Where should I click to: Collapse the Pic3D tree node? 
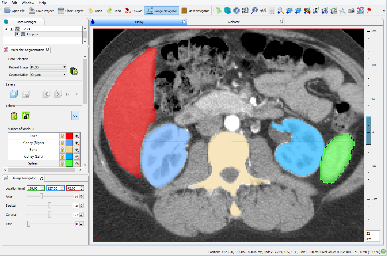tap(6, 29)
